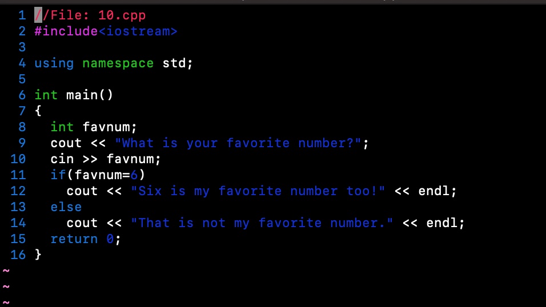Click the cursor block on line 1
The height and width of the screenshot is (307, 546).
[x=38, y=15]
